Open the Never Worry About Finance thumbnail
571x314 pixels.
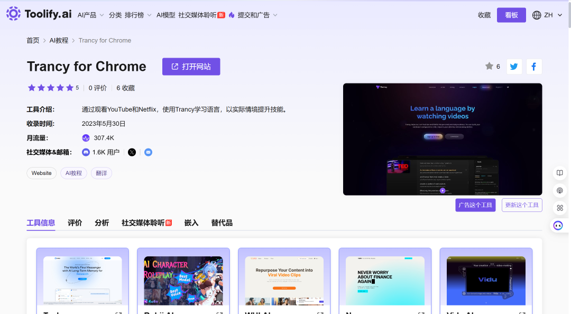(385, 281)
